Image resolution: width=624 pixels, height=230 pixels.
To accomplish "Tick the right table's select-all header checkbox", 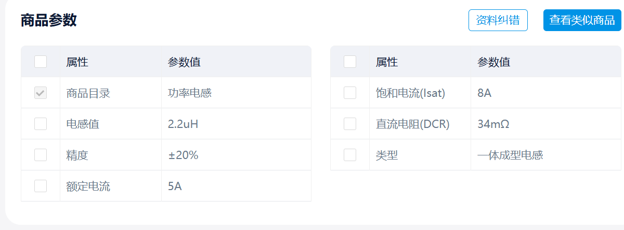I will (350, 62).
